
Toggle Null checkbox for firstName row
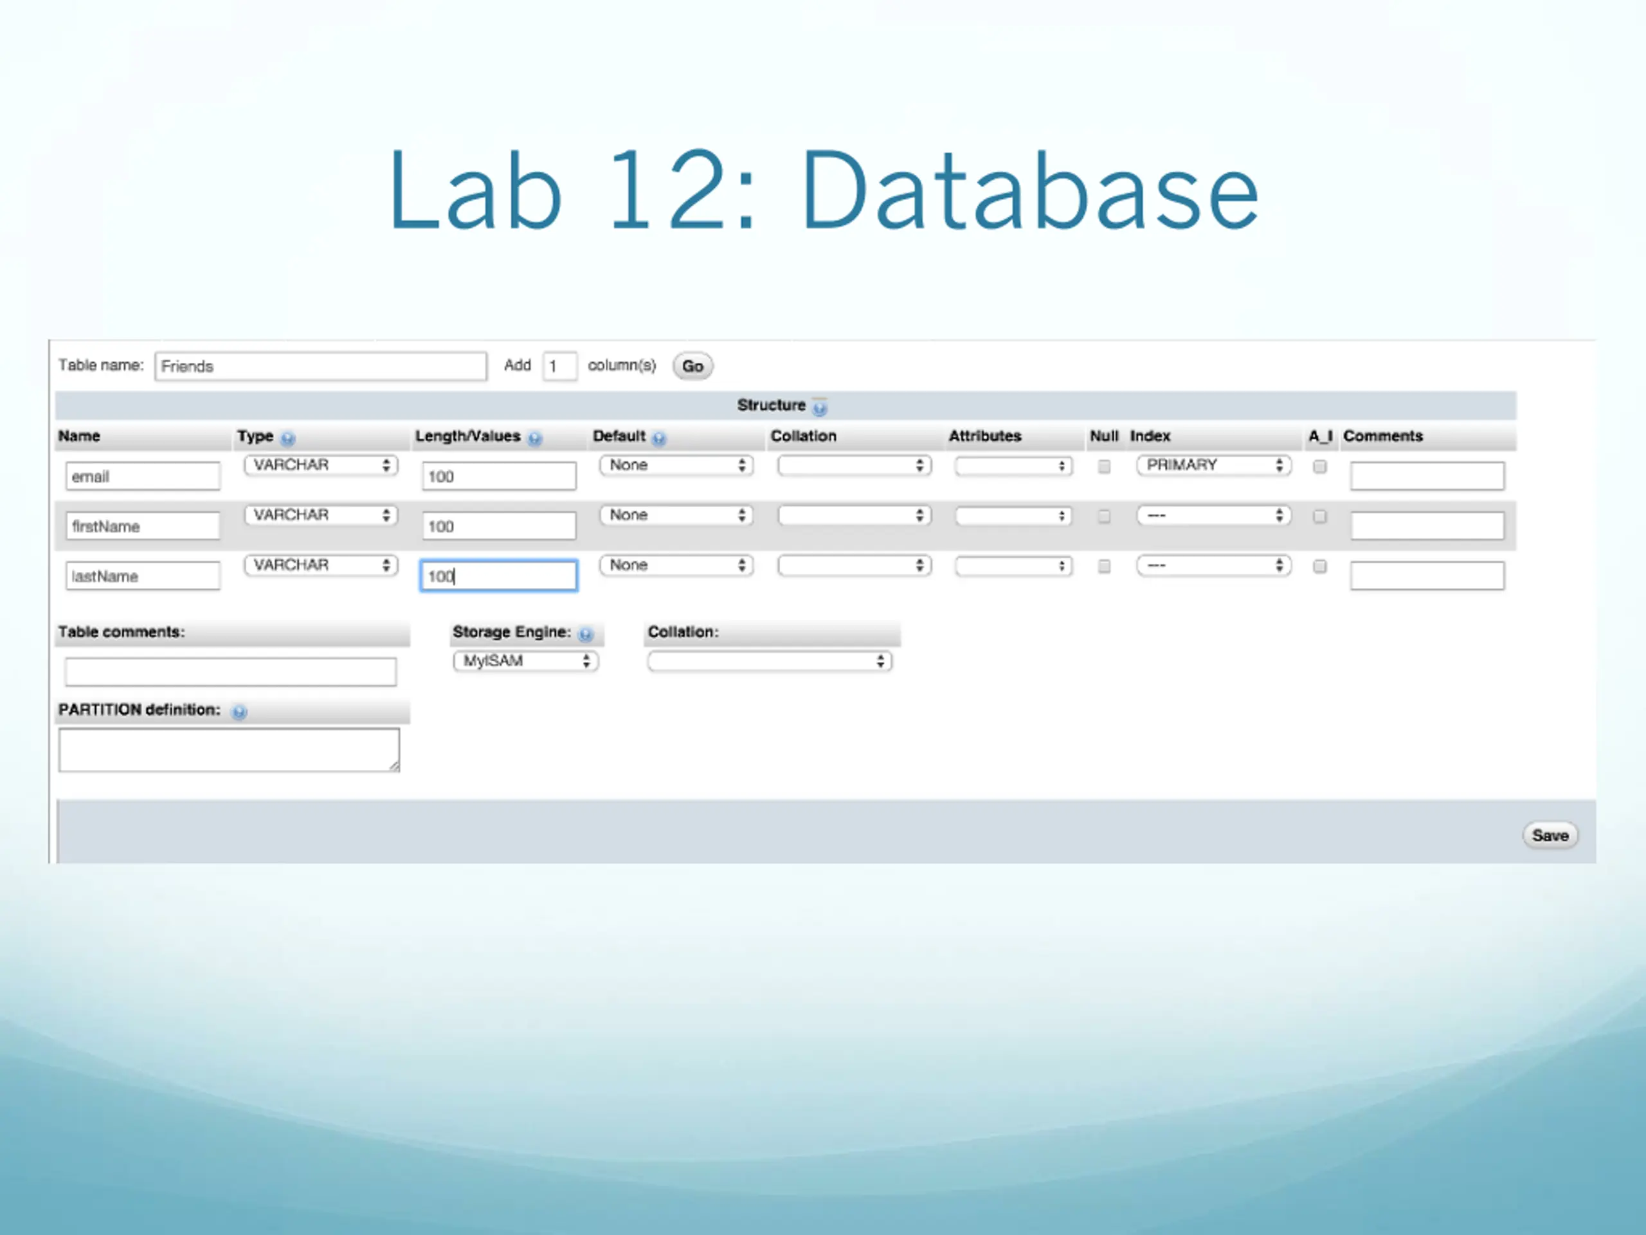coord(1104,517)
